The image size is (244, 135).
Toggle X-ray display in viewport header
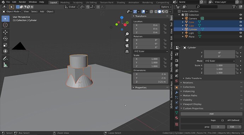click(x=151, y=12)
